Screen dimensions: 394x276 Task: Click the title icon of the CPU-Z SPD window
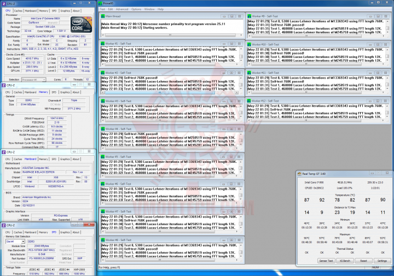4,225
